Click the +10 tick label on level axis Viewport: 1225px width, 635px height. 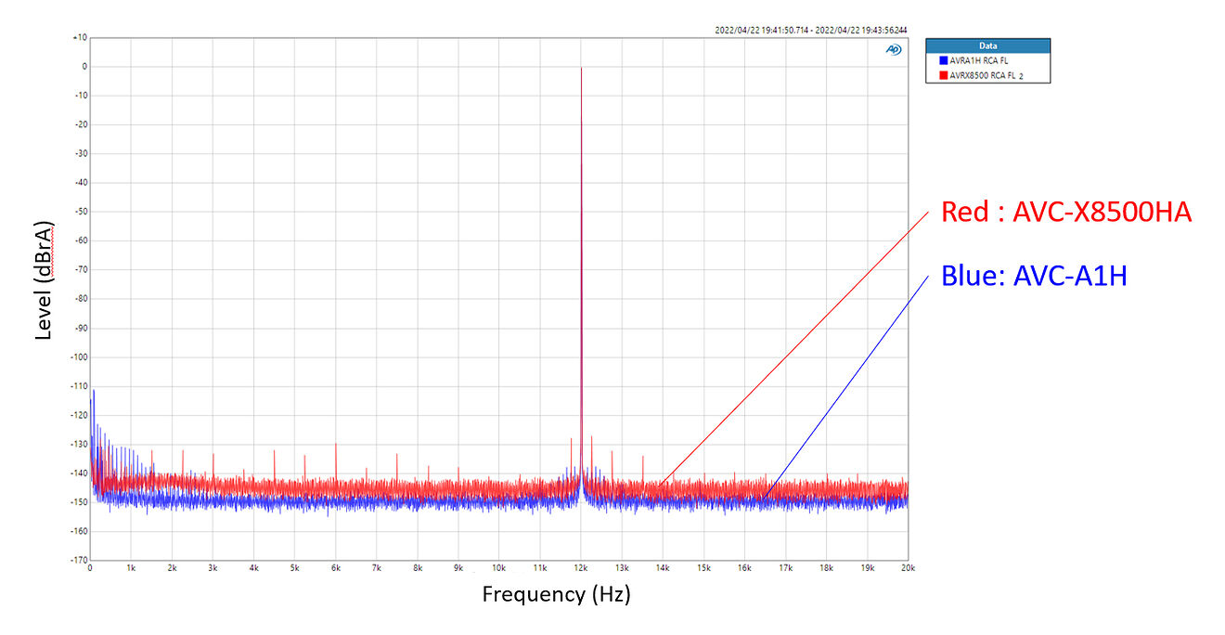pyautogui.click(x=79, y=37)
